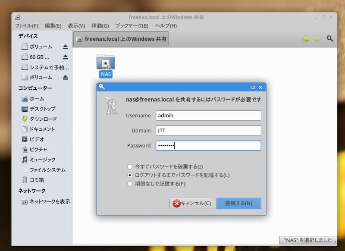Open ファイル(F) menu

[27, 26]
